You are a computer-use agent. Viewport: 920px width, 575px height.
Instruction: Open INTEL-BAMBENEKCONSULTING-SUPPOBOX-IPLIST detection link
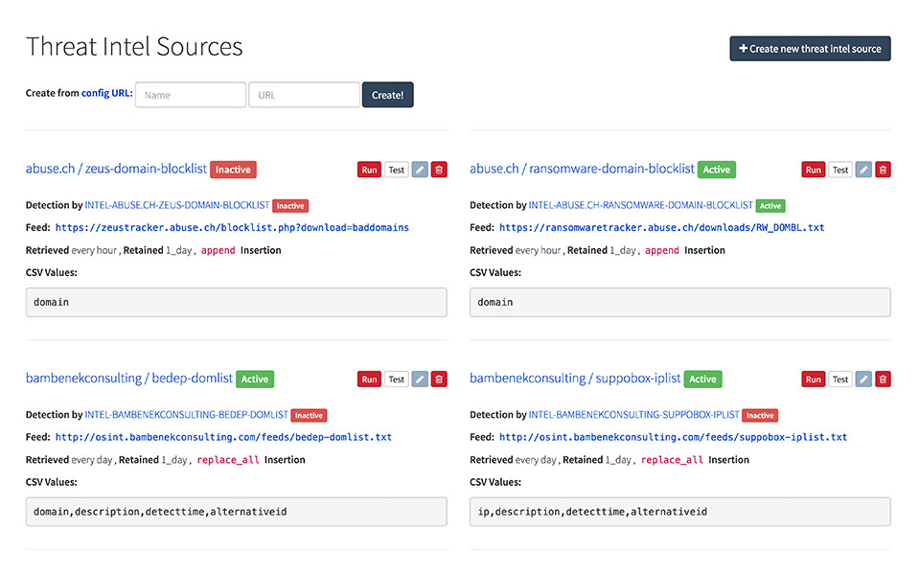[x=634, y=415]
